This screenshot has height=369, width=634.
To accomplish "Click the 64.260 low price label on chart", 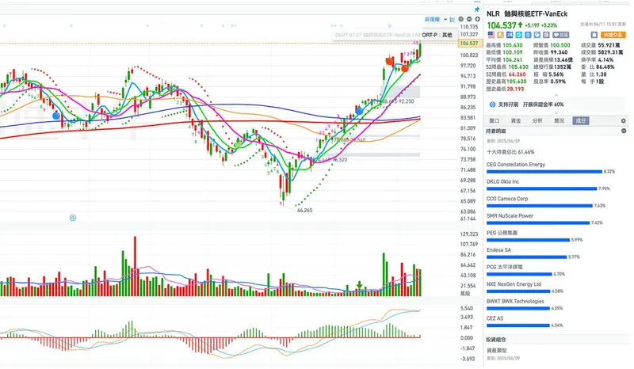I will [x=304, y=210].
